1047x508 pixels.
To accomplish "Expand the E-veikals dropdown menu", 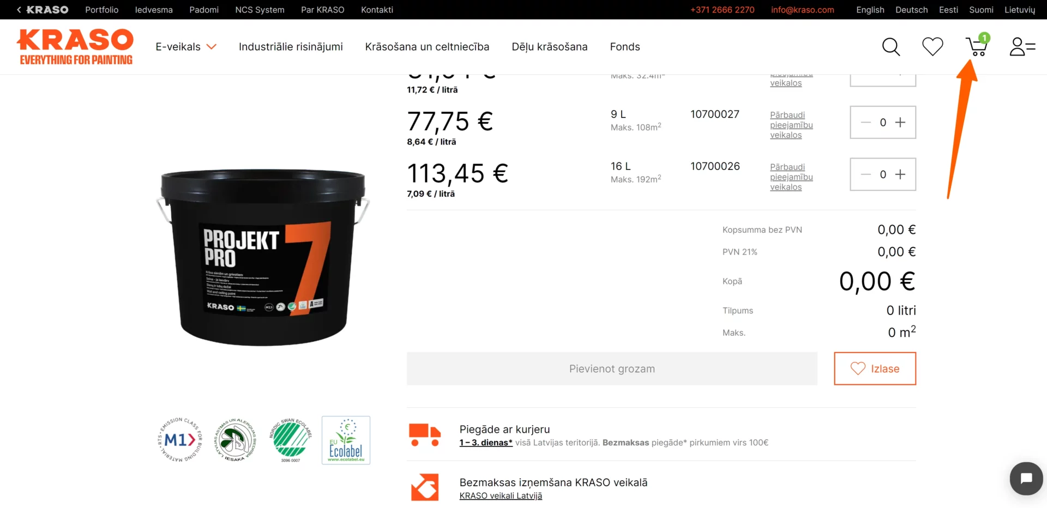I will pos(186,47).
